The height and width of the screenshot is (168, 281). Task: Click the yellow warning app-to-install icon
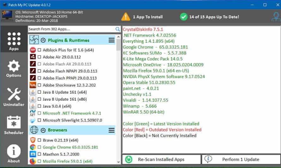point(126,17)
